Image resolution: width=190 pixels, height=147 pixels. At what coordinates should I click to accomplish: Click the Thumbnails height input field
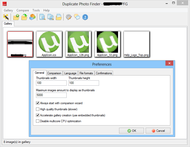click(84, 83)
